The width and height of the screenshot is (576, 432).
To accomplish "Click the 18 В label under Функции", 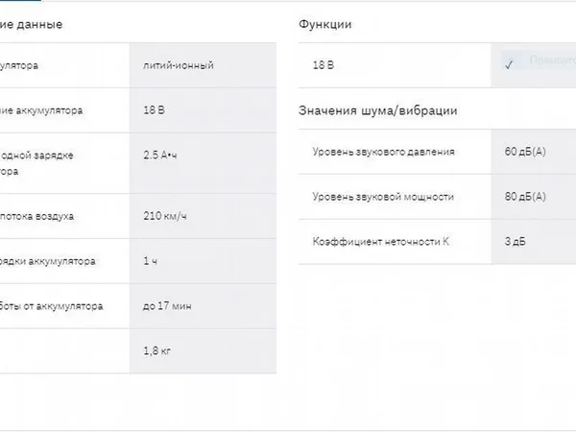I will 324,65.
